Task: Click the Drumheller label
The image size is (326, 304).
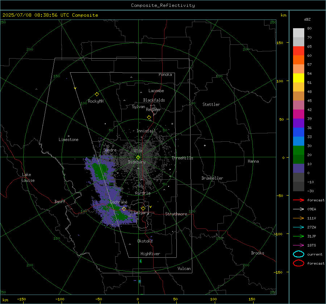Action: [x=212, y=178]
